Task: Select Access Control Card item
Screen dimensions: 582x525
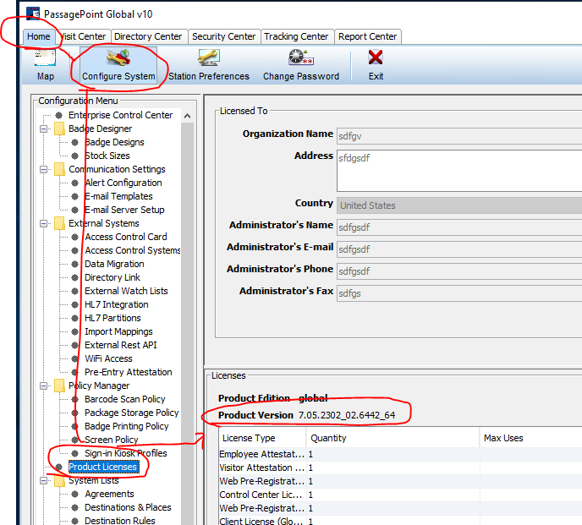Action: (126, 237)
